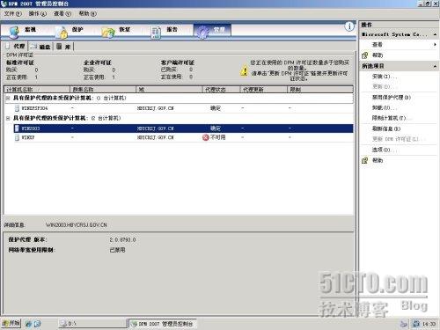The width and height of the screenshot is (440, 330).
Task: Select the WINXP row name
Action: pyautogui.click(x=28, y=137)
